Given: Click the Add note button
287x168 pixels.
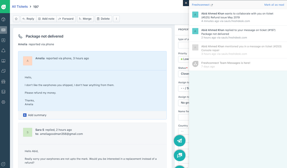Looking at the screenshot, I should (x=46, y=19).
